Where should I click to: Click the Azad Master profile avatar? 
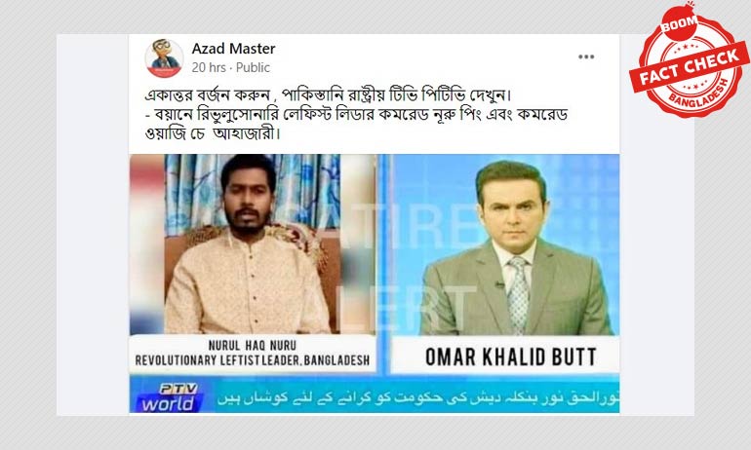point(164,58)
